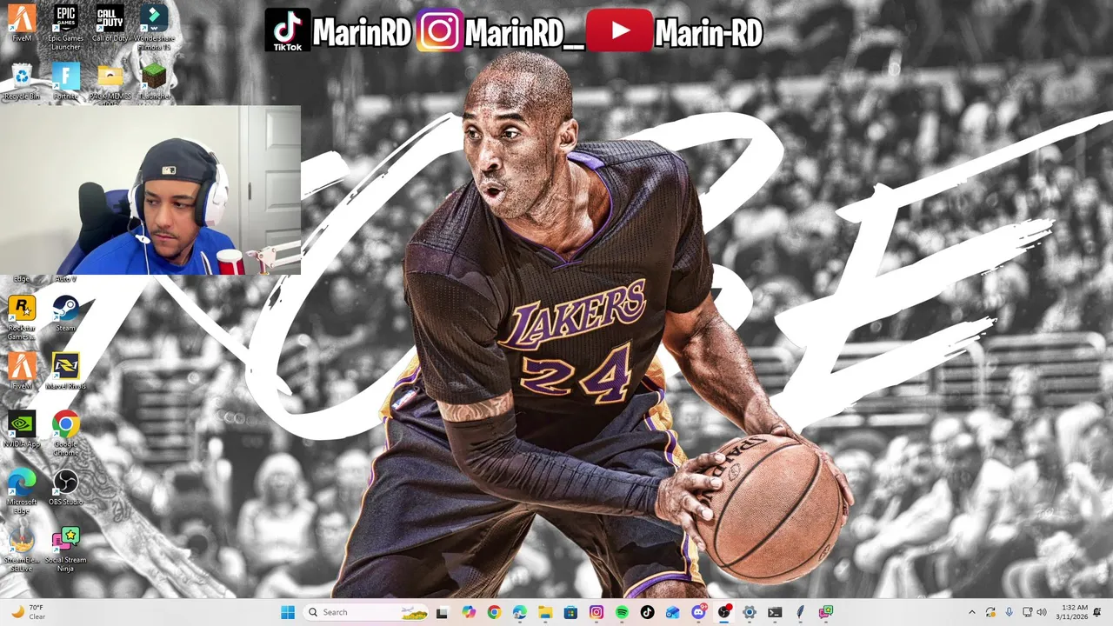Switch to OBS Studio in the taskbar
Image resolution: width=1113 pixels, height=626 pixels.
pos(723,612)
